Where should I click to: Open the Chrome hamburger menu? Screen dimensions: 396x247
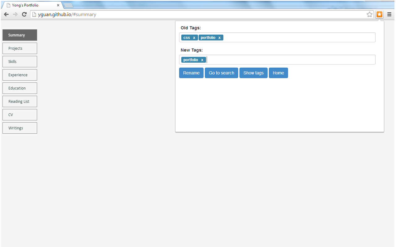[389, 15]
